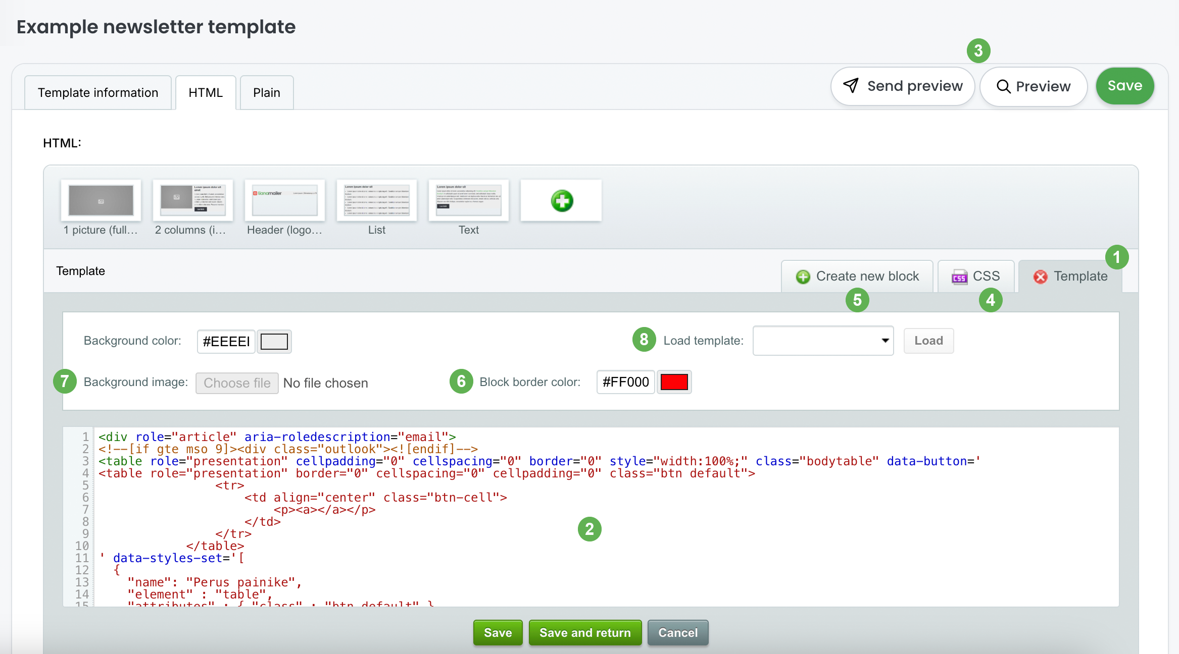Open the Load template dropdown
Viewport: 1179px width, 654px height.
point(823,341)
